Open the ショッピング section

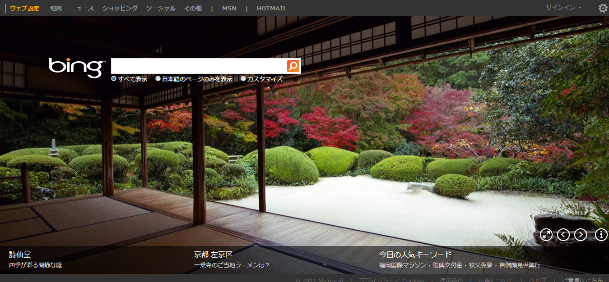click(120, 8)
